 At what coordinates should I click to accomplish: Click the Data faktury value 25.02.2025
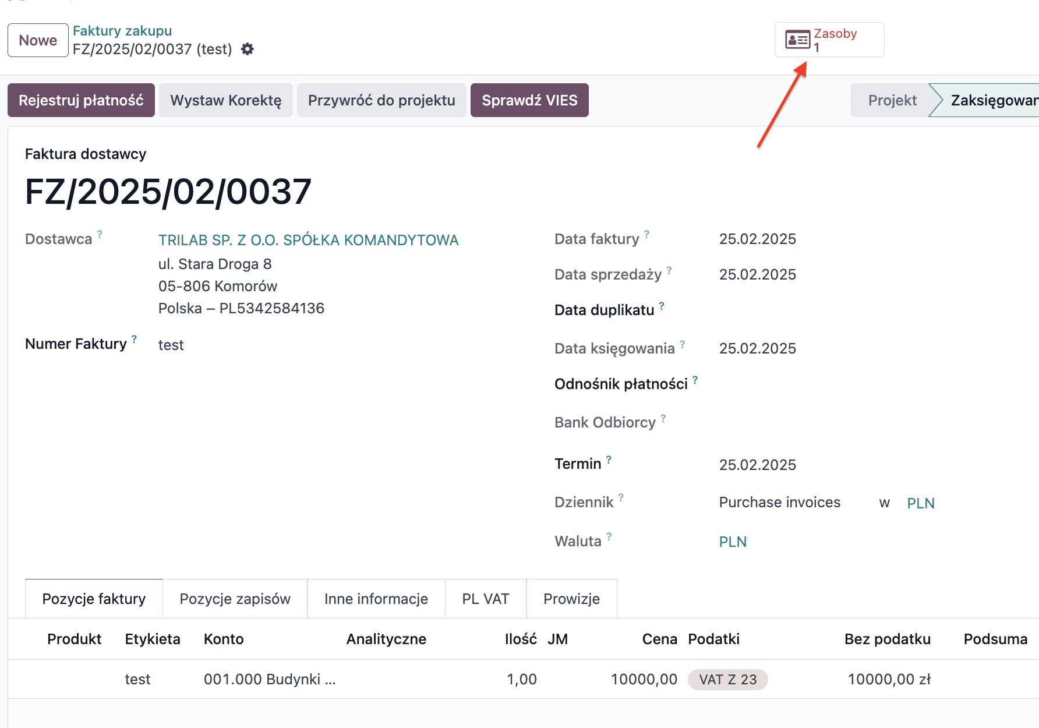757,239
